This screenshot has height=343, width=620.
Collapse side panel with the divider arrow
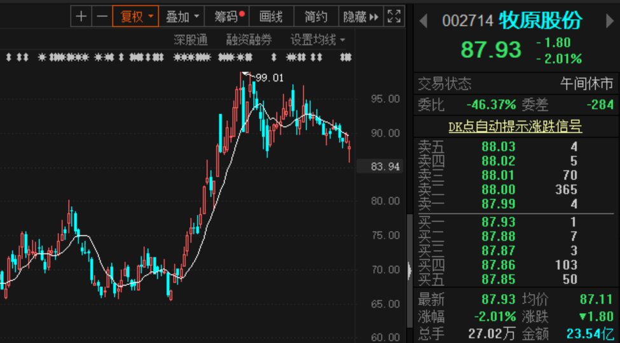tap(410, 271)
